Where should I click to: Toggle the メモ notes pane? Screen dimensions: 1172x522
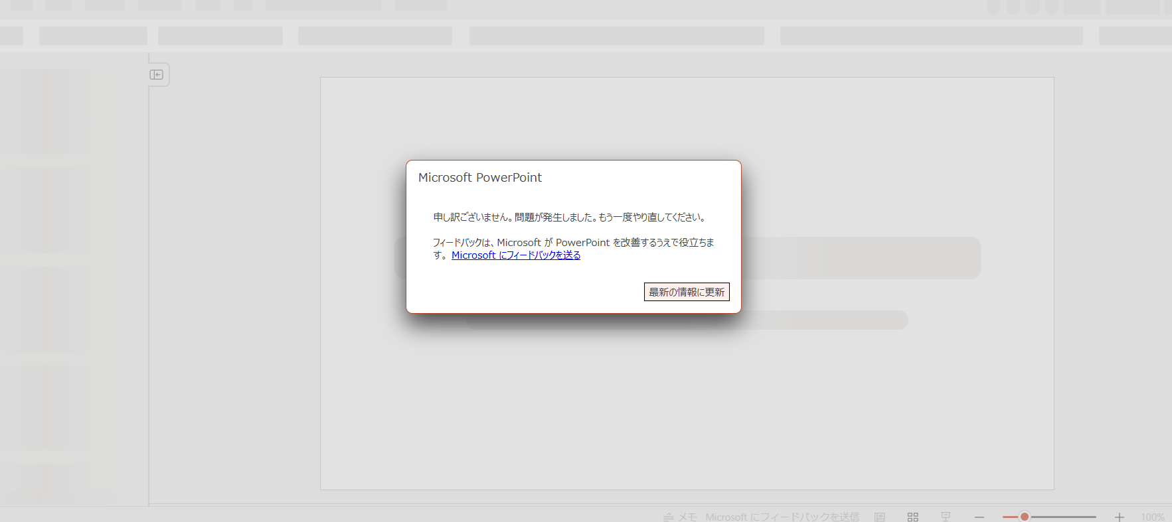pos(680,517)
